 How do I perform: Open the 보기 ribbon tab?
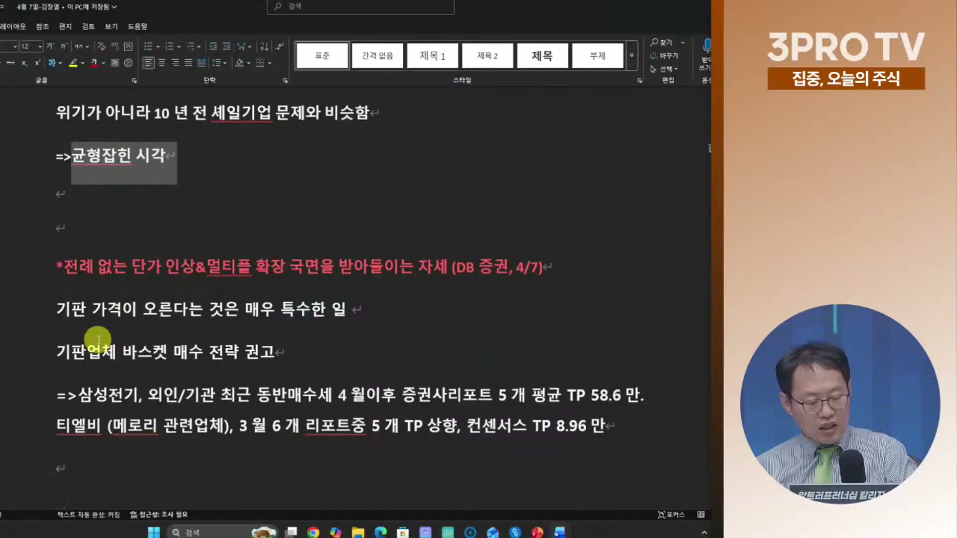pos(111,26)
